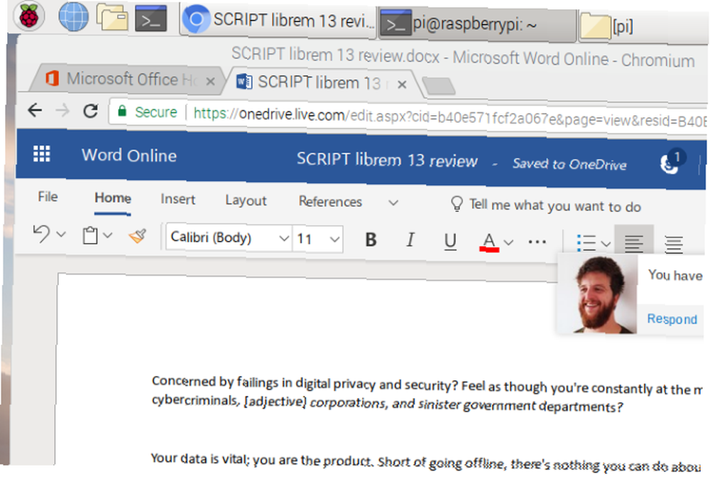Rename the SCRIPT librem 13 review document title
This screenshot has width=710, height=479.
coord(387,160)
